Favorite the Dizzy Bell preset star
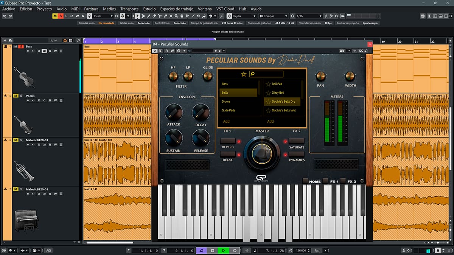The image size is (454, 255). (x=268, y=93)
